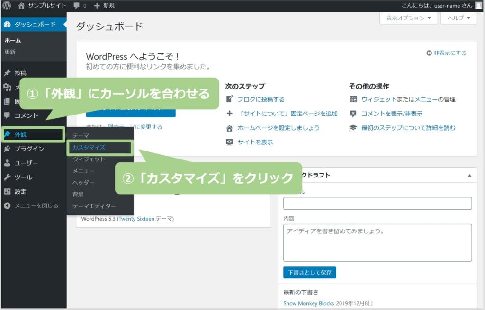
Task: Click the plug icon beside プラグイン
Action: click(x=7, y=149)
